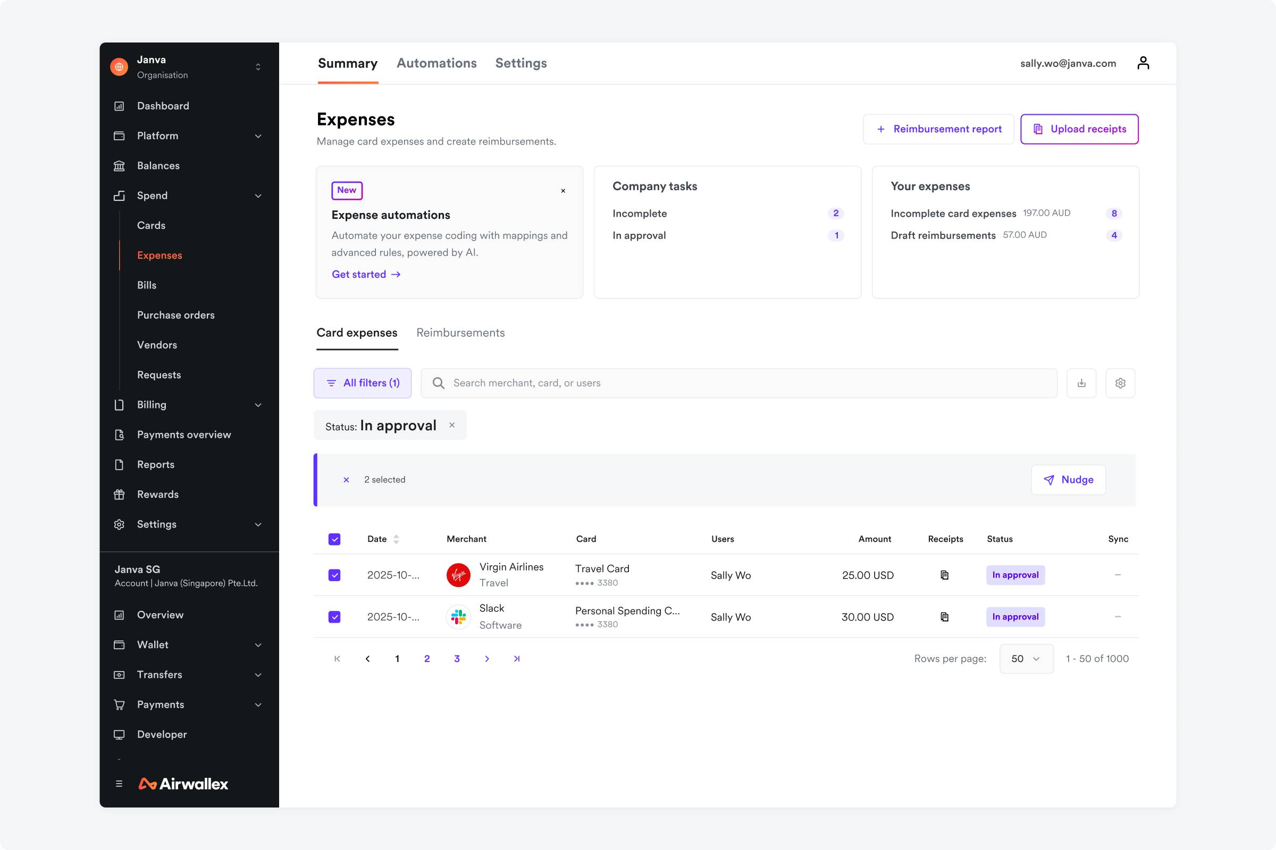Open the Automations tab
This screenshot has height=850, width=1276.
436,63
